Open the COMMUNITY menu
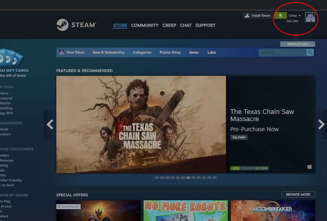This screenshot has width=327, height=221. tap(145, 25)
